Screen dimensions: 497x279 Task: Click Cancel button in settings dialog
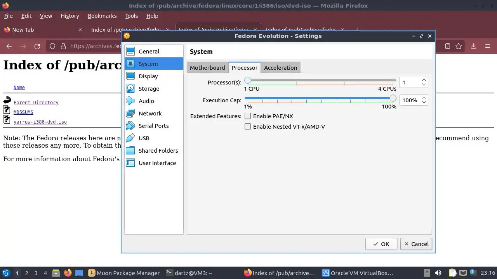coord(416,244)
